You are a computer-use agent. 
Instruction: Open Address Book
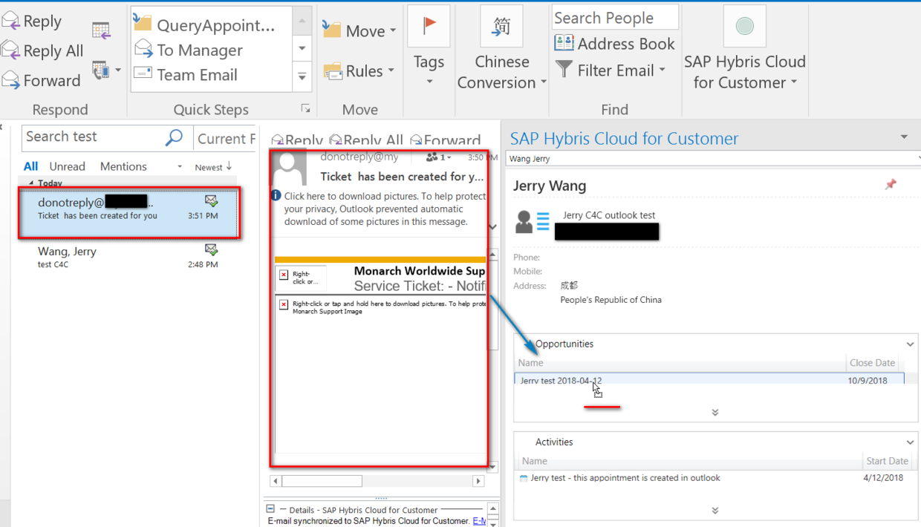click(x=614, y=44)
